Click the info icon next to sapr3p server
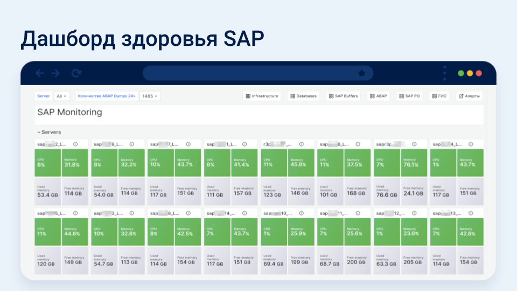The image size is (517, 291). pyautogui.click(x=414, y=144)
